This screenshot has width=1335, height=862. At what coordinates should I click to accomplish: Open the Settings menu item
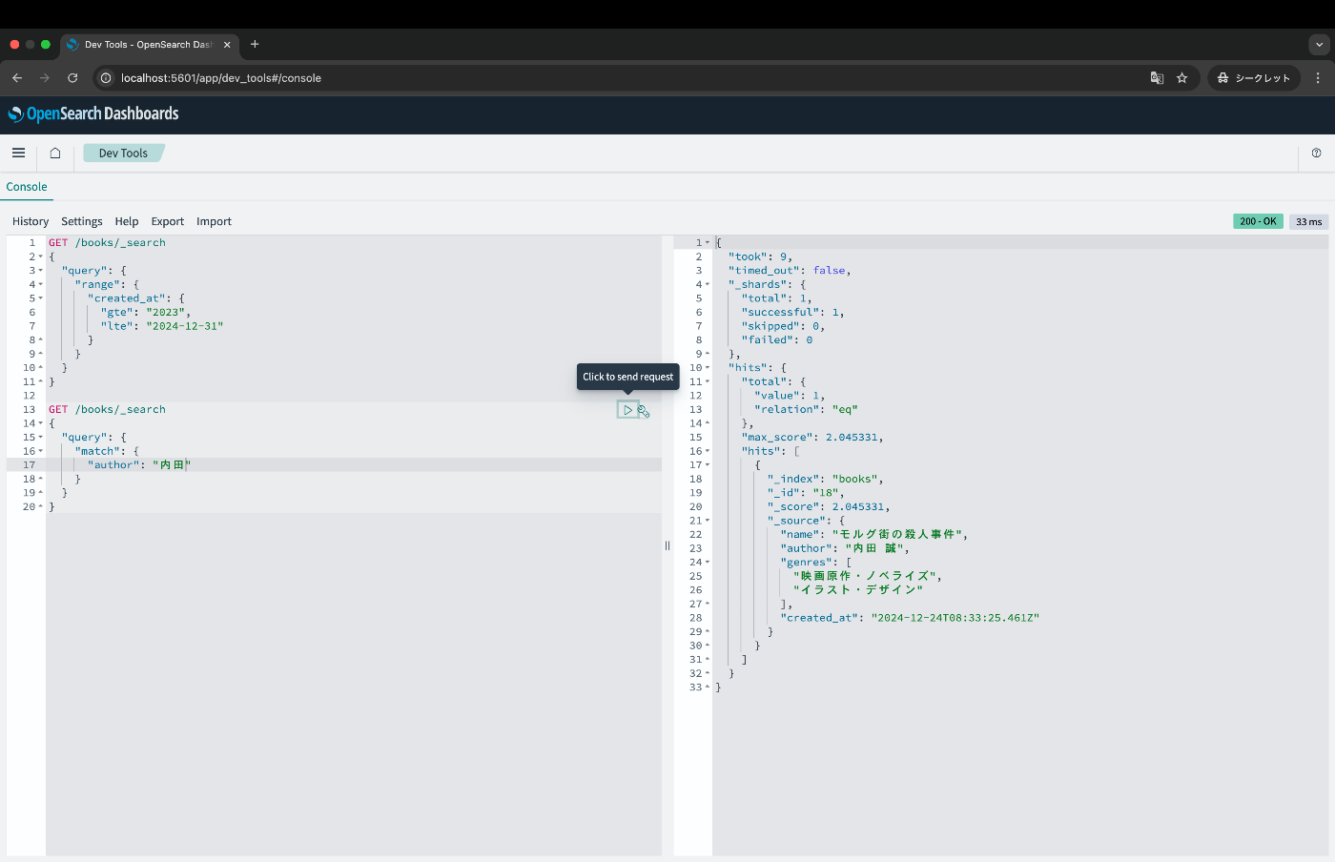click(x=82, y=221)
